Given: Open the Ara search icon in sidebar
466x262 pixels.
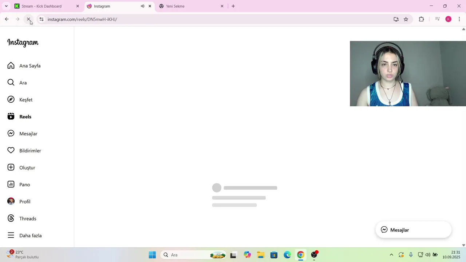Looking at the screenshot, I should pyautogui.click(x=11, y=83).
